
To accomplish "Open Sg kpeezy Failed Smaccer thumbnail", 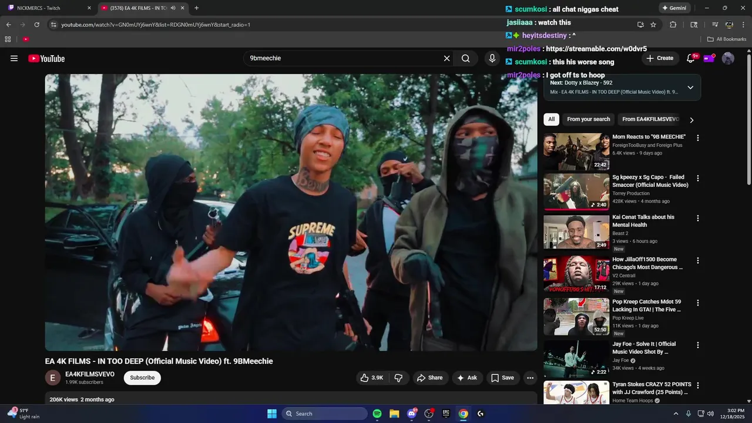I will 576,192.
